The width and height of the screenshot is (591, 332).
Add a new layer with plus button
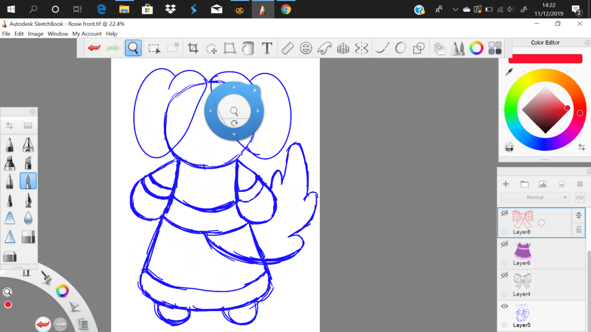click(505, 184)
